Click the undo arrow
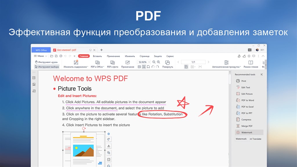 point(65,56)
